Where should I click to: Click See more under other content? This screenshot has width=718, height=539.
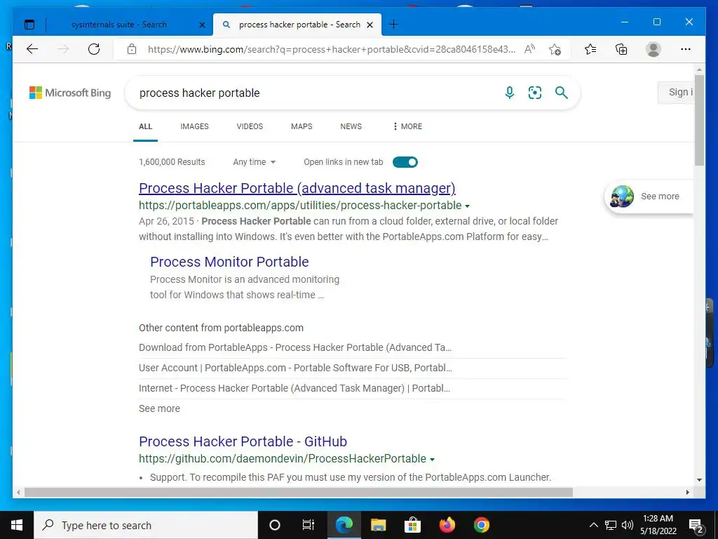(x=159, y=408)
